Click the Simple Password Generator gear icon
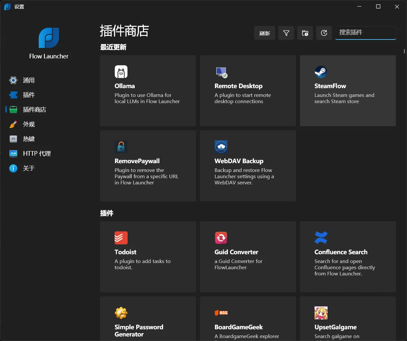This screenshot has width=407, height=341. pyautogui.click(x=121, y=313)
